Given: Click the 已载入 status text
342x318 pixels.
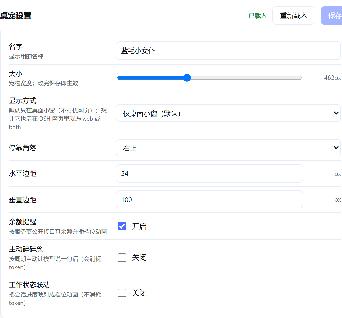Looking at the screenshot, I should click(258, 16).
